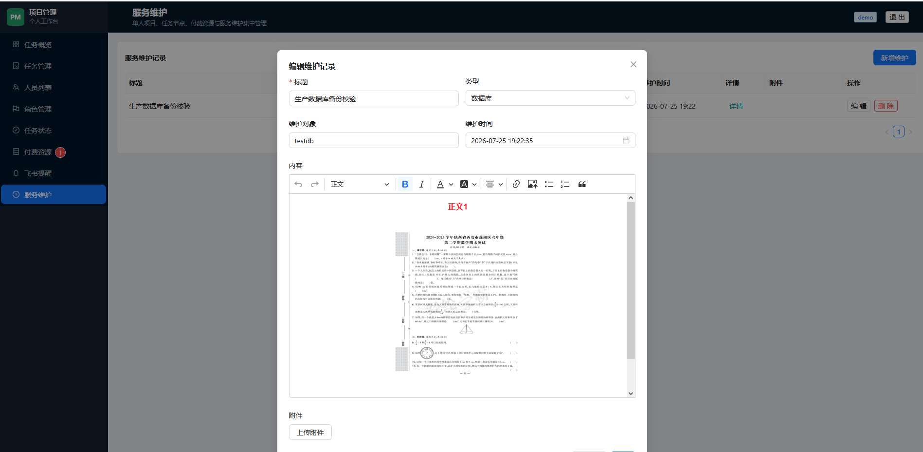Image resolution: width=923 pixels, height=452 pixels.
Task: Insert a link via link icon
Action: [x=516, y=184]
